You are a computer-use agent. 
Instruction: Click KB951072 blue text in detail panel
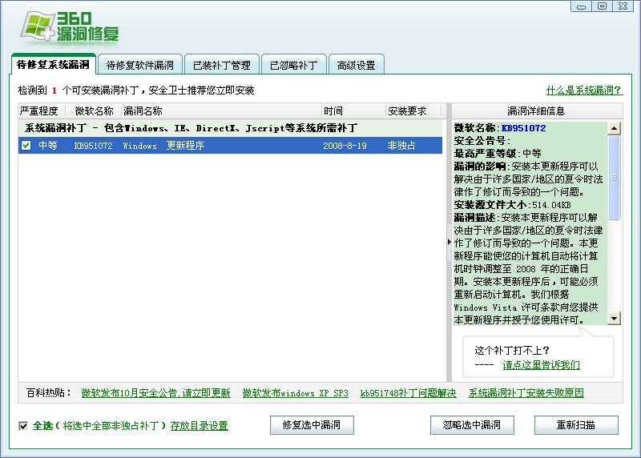click(x=523, y=128)
